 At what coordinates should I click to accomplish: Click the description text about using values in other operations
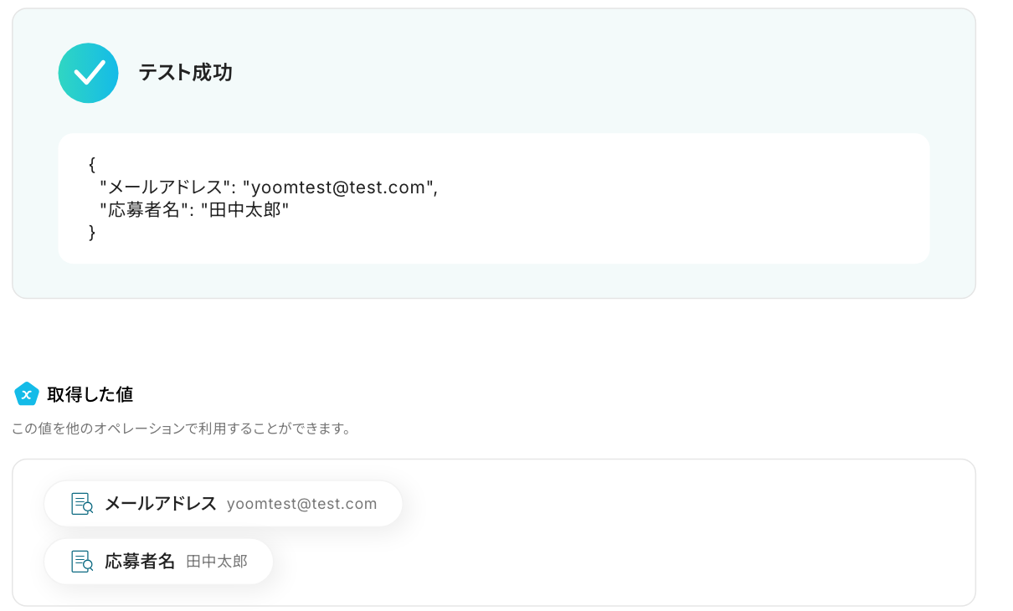[x=181, y=429]
